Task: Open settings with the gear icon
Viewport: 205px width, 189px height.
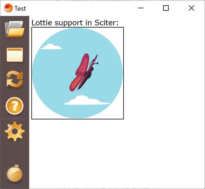Action: point(15,131)
